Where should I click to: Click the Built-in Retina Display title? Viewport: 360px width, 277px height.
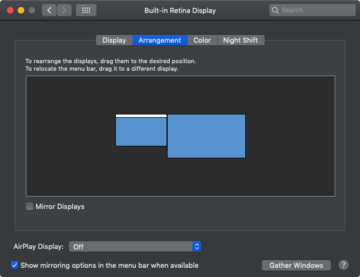(x=180, y=11)
